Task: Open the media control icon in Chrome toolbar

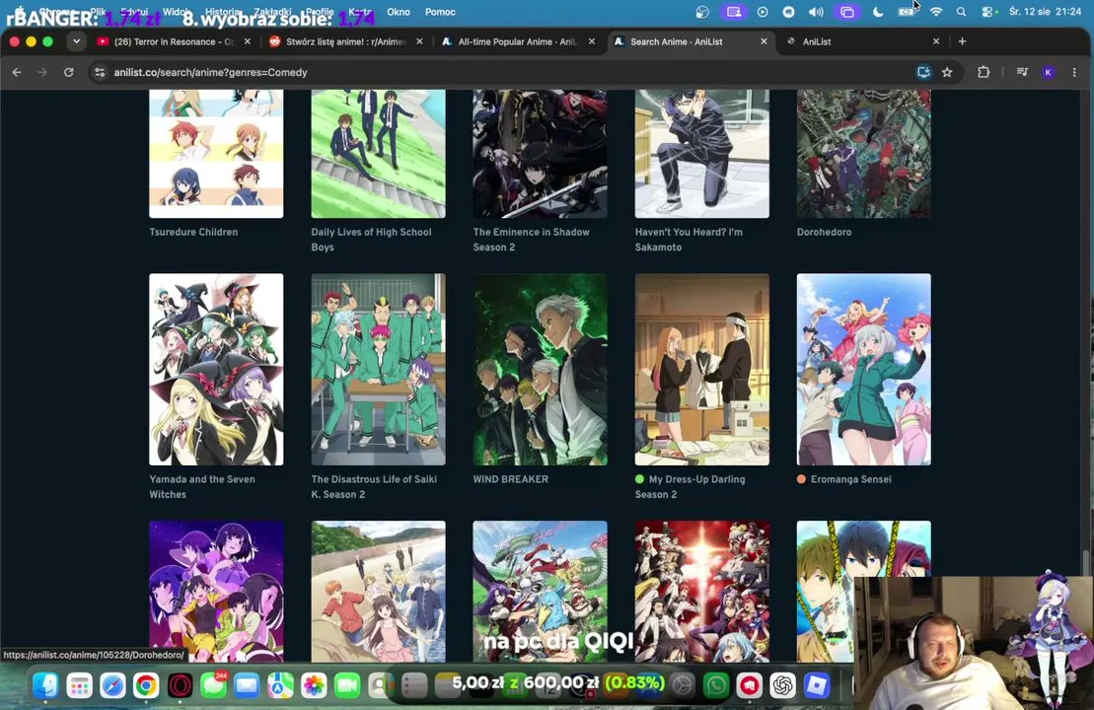Action: tap(1022, 72)
